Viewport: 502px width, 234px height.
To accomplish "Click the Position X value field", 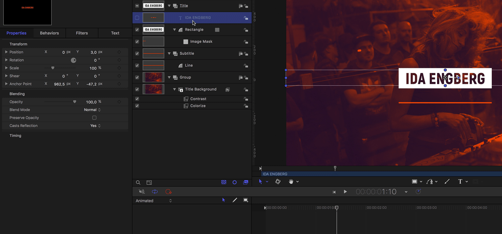I will tap(60, 52).
